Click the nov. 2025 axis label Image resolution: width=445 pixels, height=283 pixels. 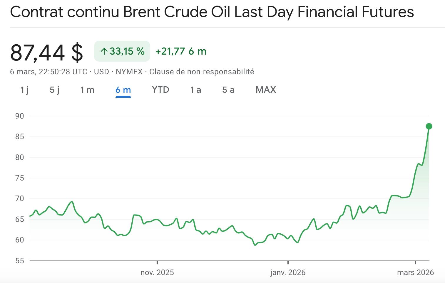pyautogui.click(x=157, y=272)
